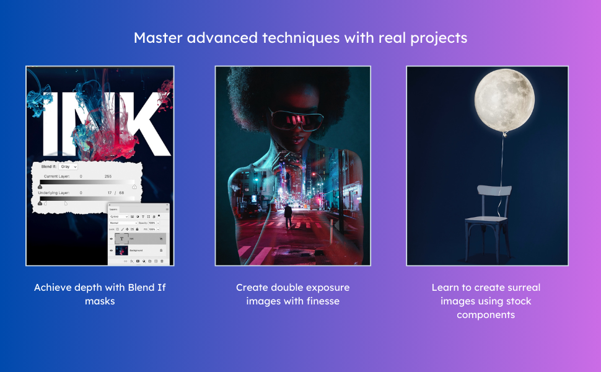Open the Create adjustment layer icon
The height and width of the screenshot is (372, 601).
pos(144,260)
